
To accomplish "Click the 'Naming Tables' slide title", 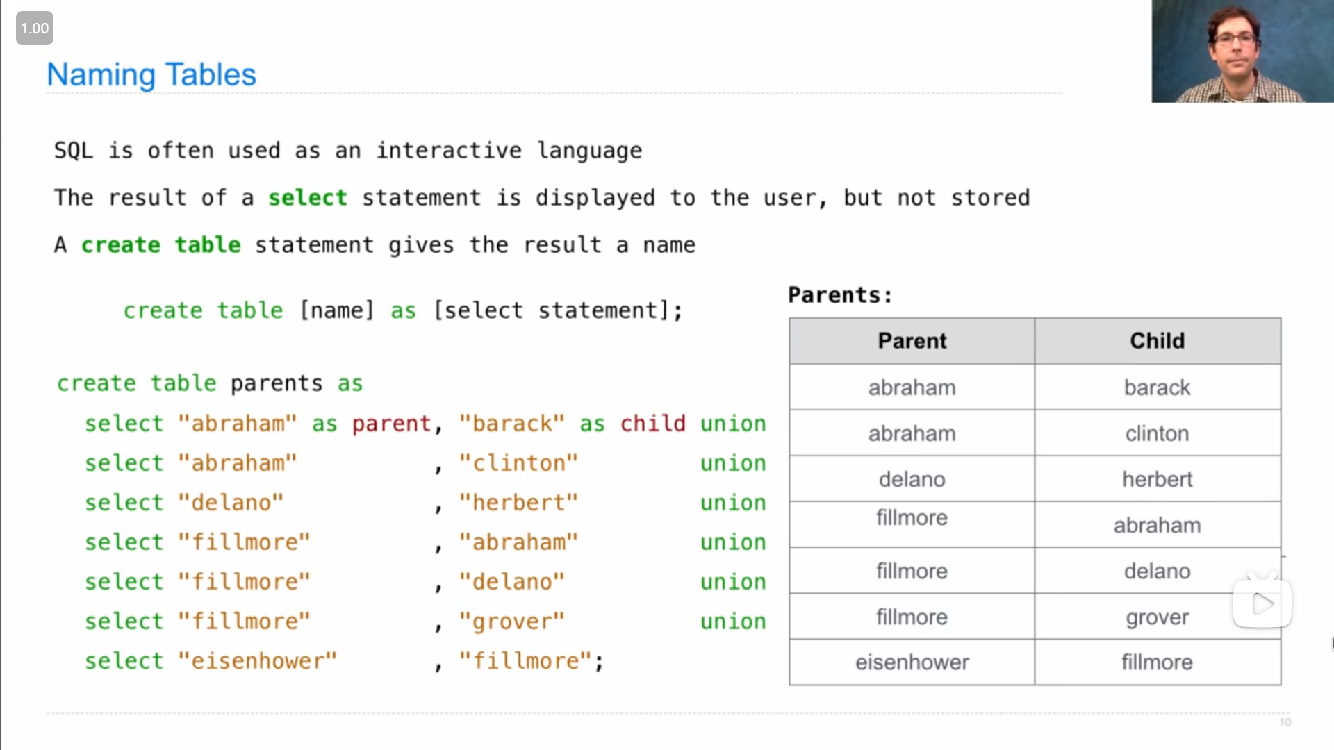I will click(x=151, y=74).
